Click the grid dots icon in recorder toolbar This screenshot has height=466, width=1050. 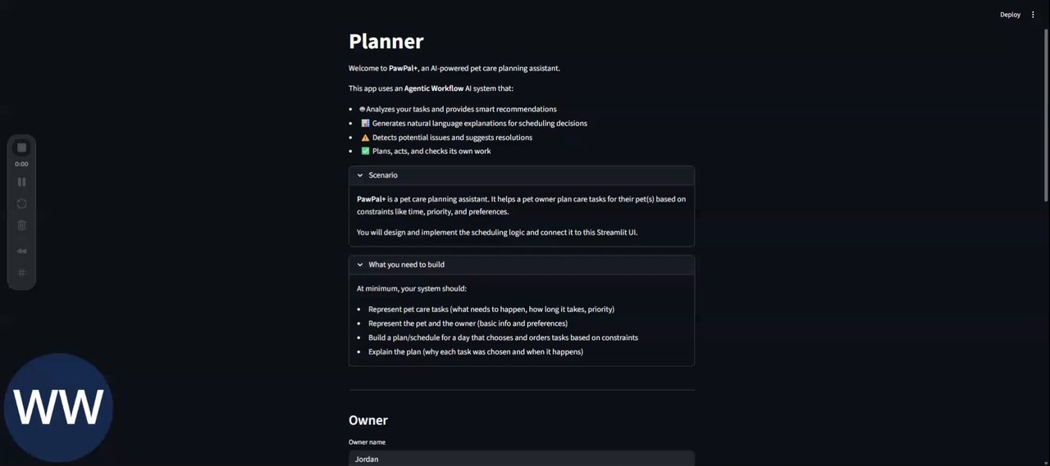click(22, 273)
